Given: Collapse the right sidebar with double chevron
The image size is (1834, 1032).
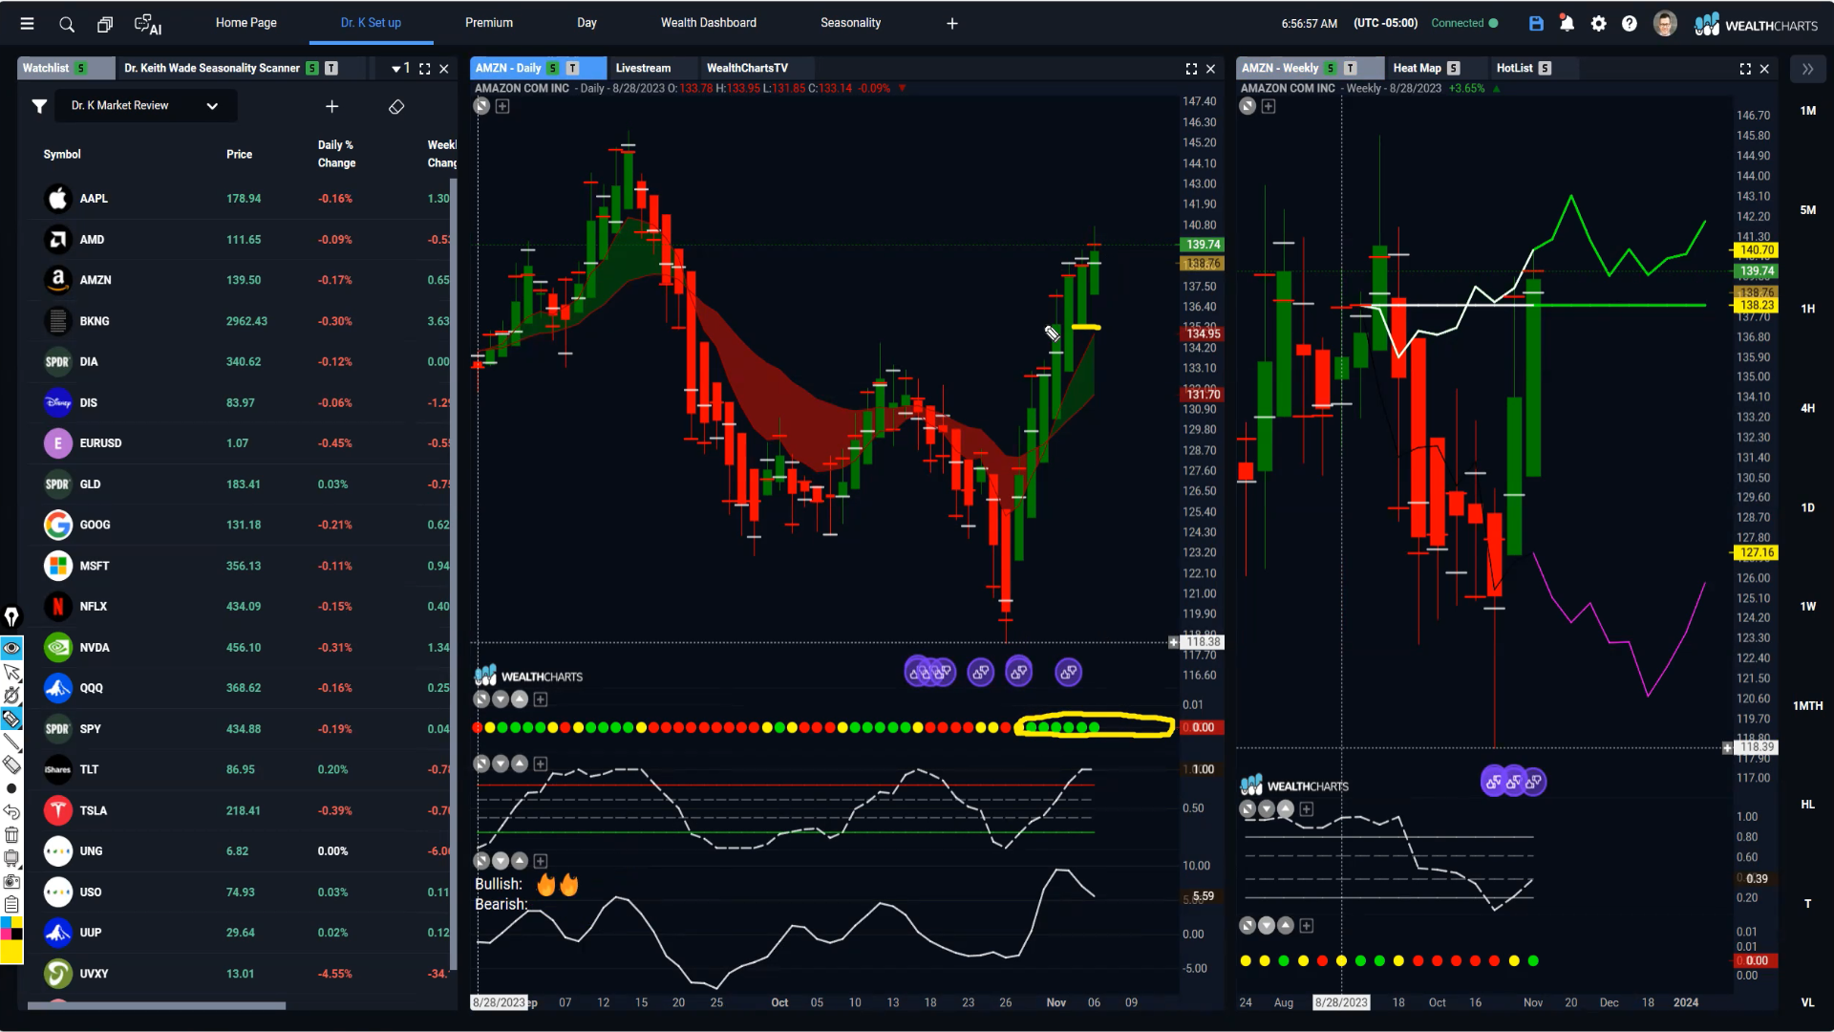Looking at the screenshot, I should (1807, 69).
